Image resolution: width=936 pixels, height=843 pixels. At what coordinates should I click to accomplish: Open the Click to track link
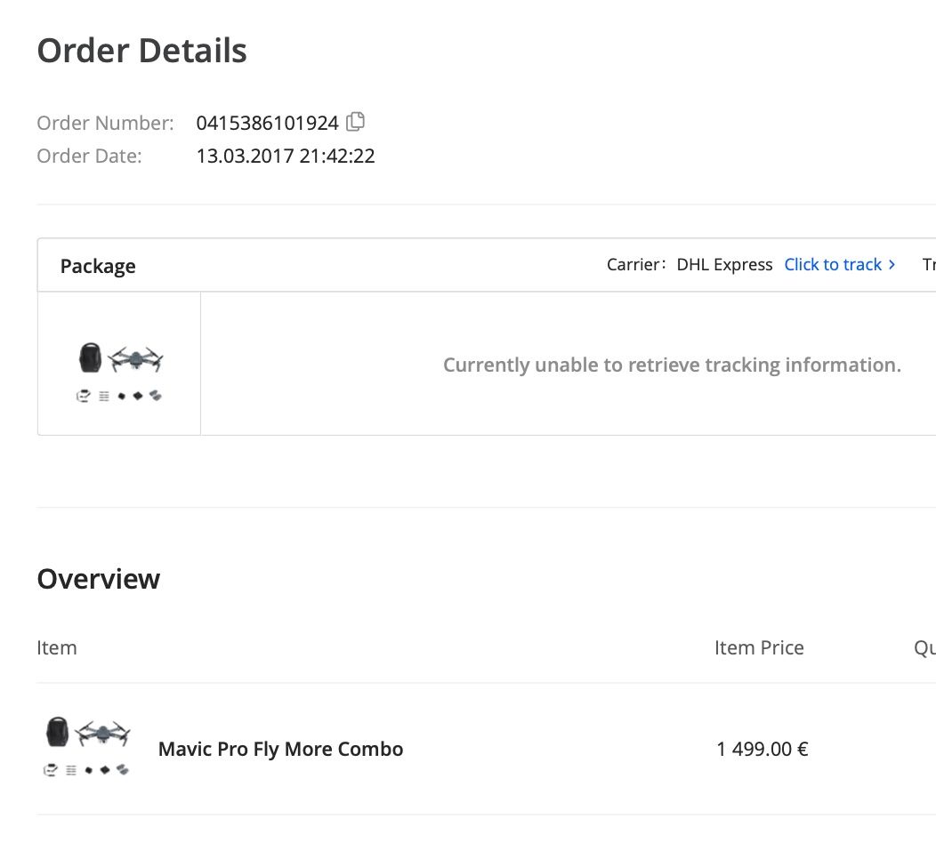pyautogui.click(x=833, y=264)
